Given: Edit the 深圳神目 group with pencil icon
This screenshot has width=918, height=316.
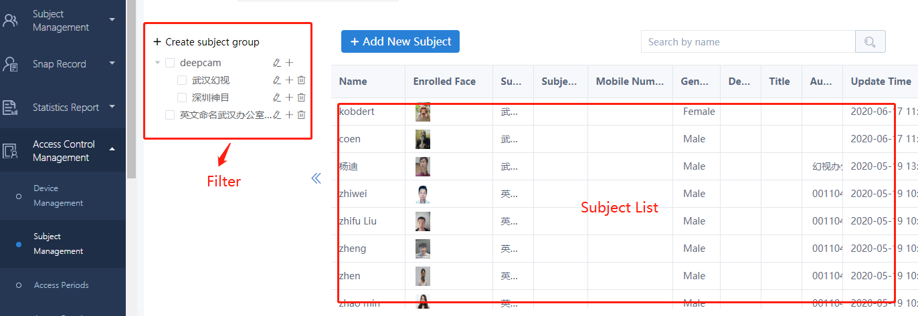Looking at the screenshot, I should point(277,98).
